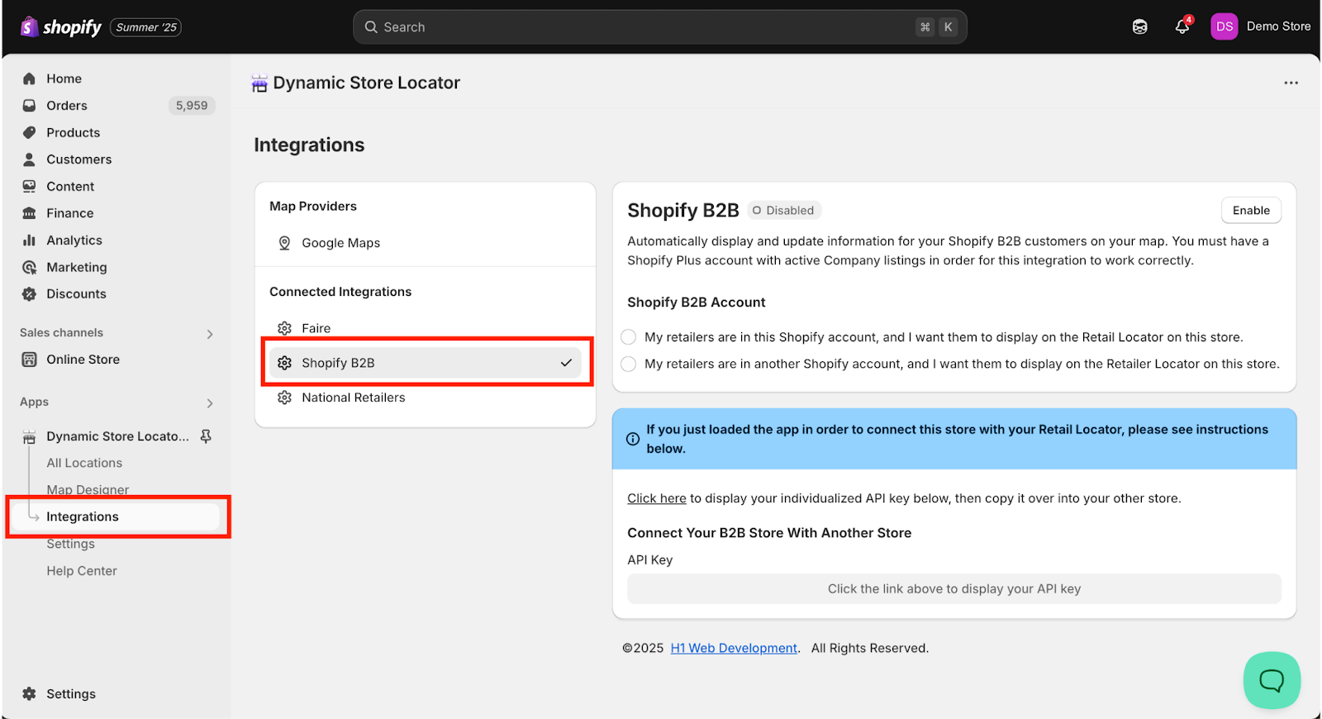This screenshot has height=719, width=1322.
Task: Click the search bar
Action: point(660,27)
